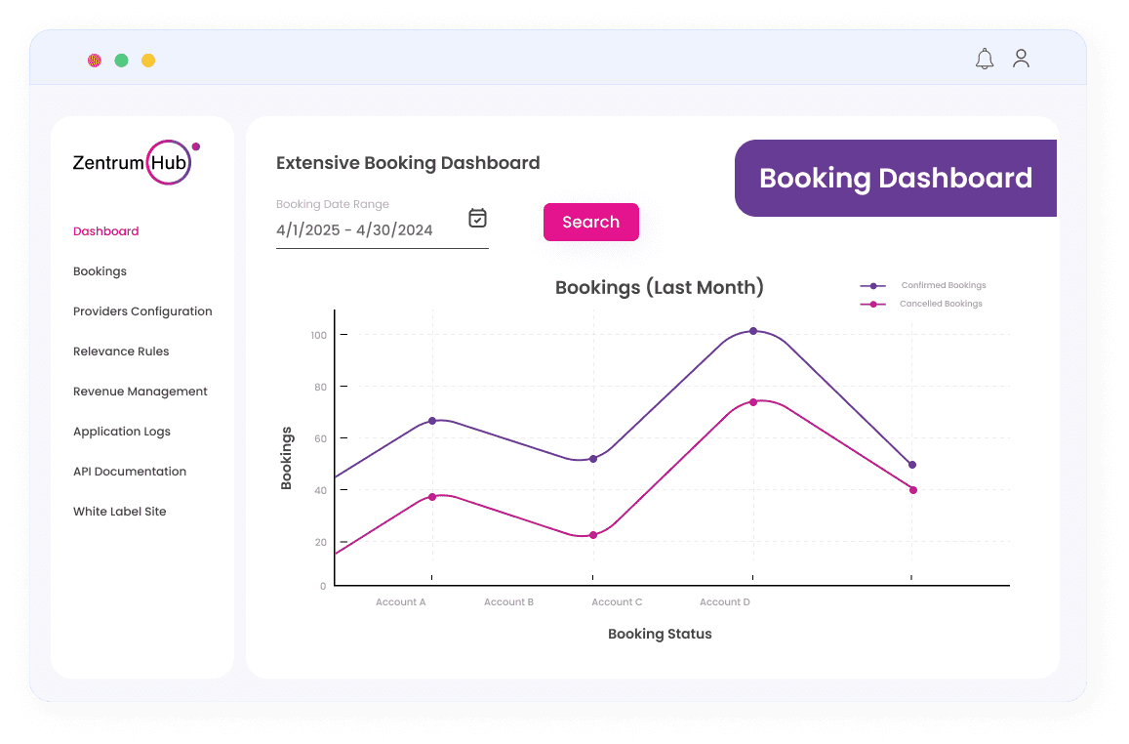This screenshot has width=1129, height=744.
Task: Click the yellow window control dot
Action: [x=148, y=60]
